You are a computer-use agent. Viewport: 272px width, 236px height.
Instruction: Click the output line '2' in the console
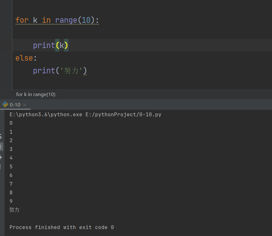coord(11,140)
